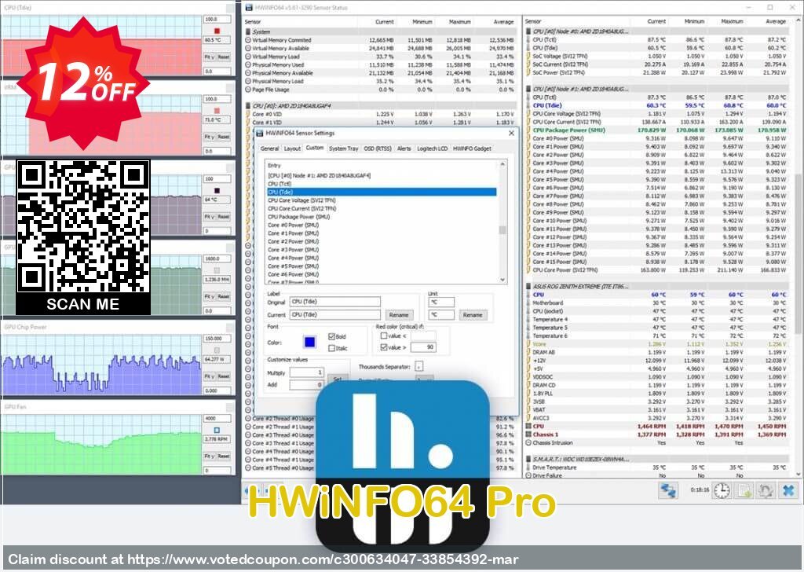Click the blue X close sensors icon
The height and width of the screenshot is (572, 804).
[x=788, y=491]
